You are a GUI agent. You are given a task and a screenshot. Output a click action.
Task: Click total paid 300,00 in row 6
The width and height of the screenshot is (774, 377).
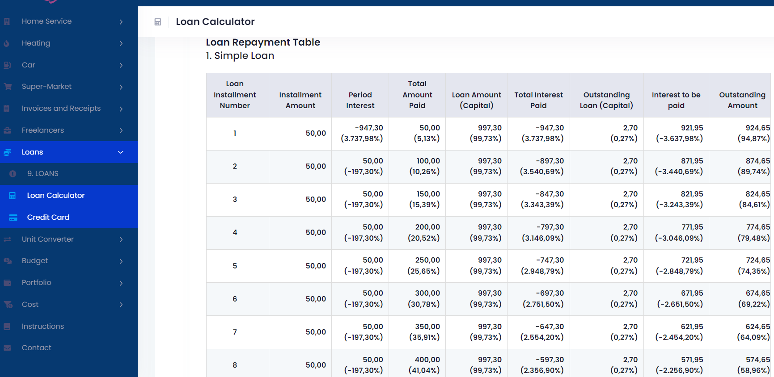pyautogui.click(x=417, y=299)
